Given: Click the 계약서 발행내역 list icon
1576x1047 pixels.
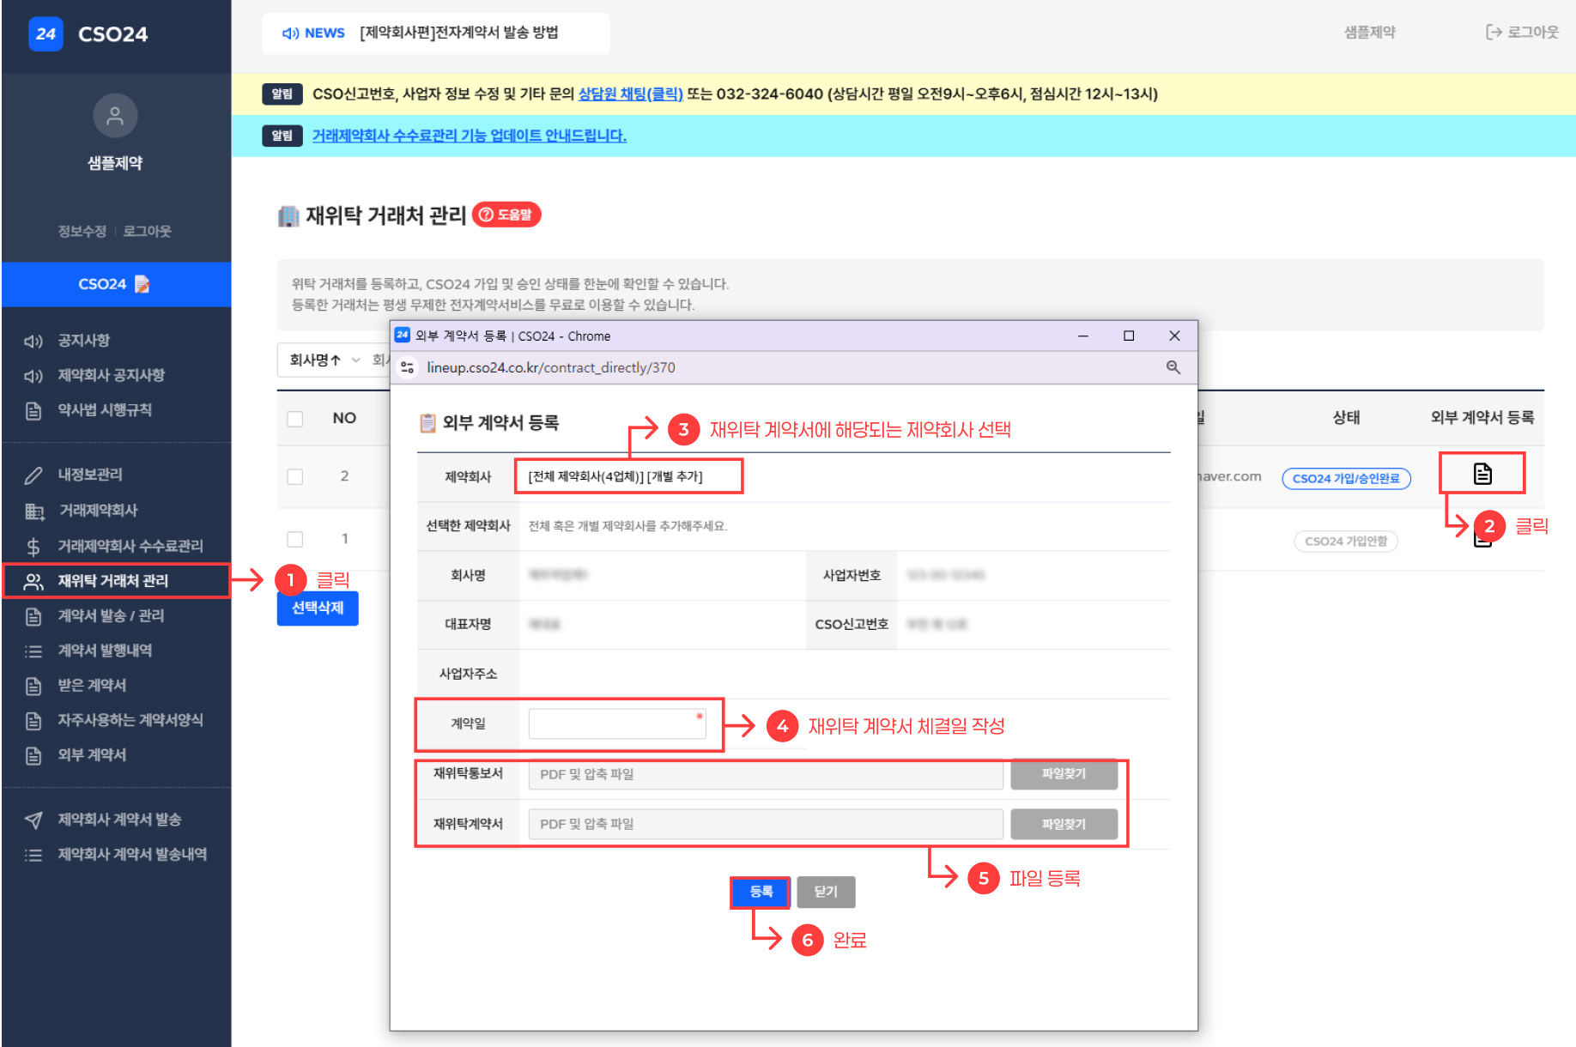Looking at the screenshot, I should pos(33,651).
